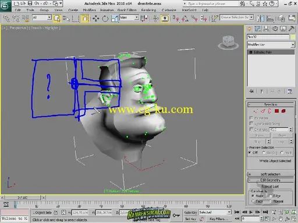Open the Motion command panel tab

coord(275,29)
